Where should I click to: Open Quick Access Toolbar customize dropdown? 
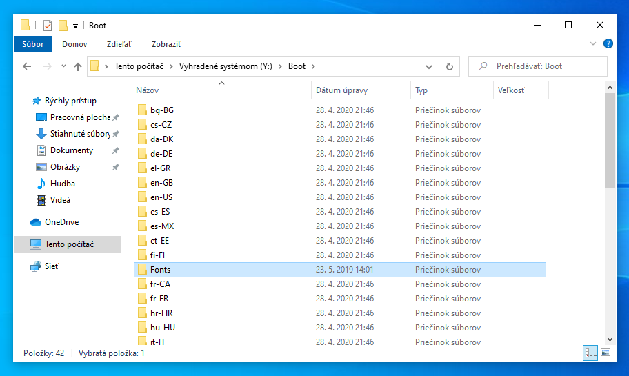(75, 26)
